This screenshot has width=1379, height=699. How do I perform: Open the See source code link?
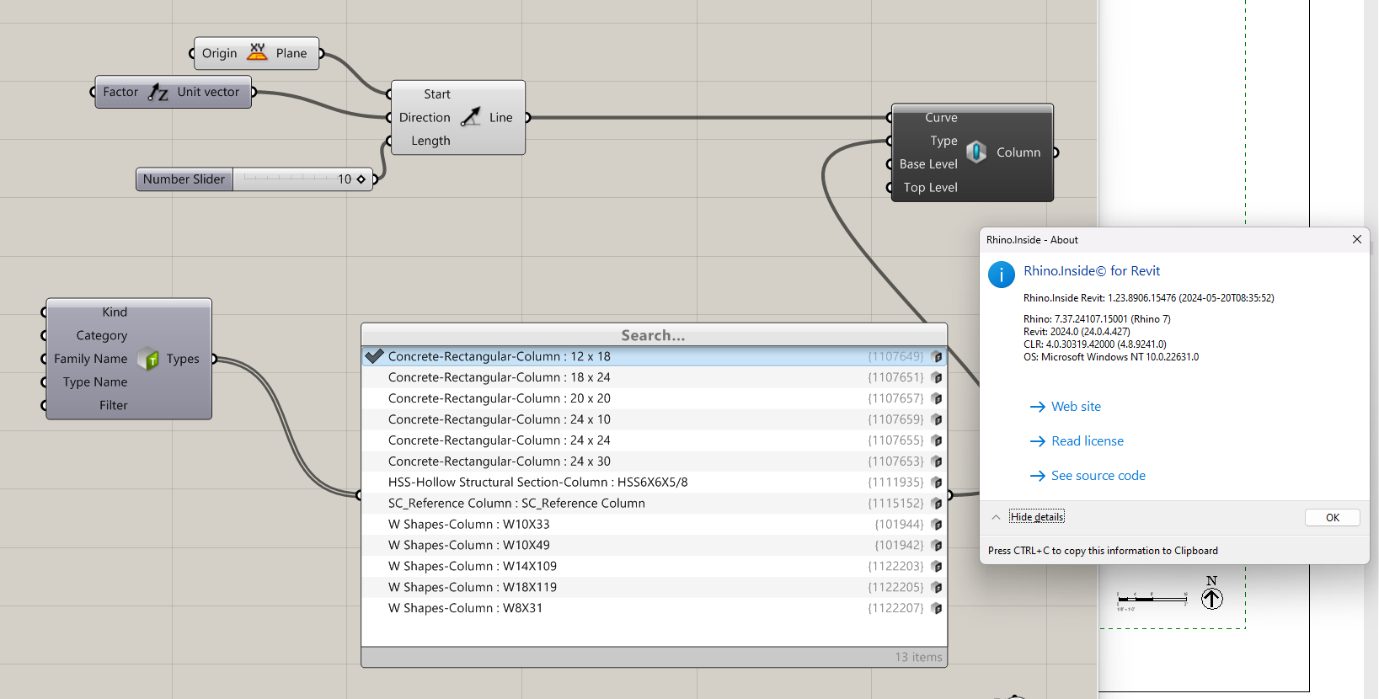[1098, 476]
